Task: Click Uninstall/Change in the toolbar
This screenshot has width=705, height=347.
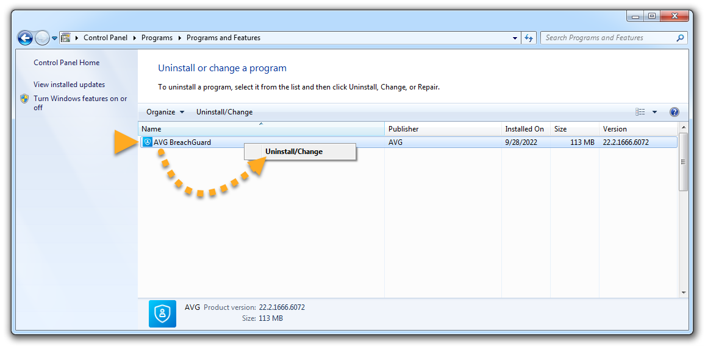Action: click(224, 112)
